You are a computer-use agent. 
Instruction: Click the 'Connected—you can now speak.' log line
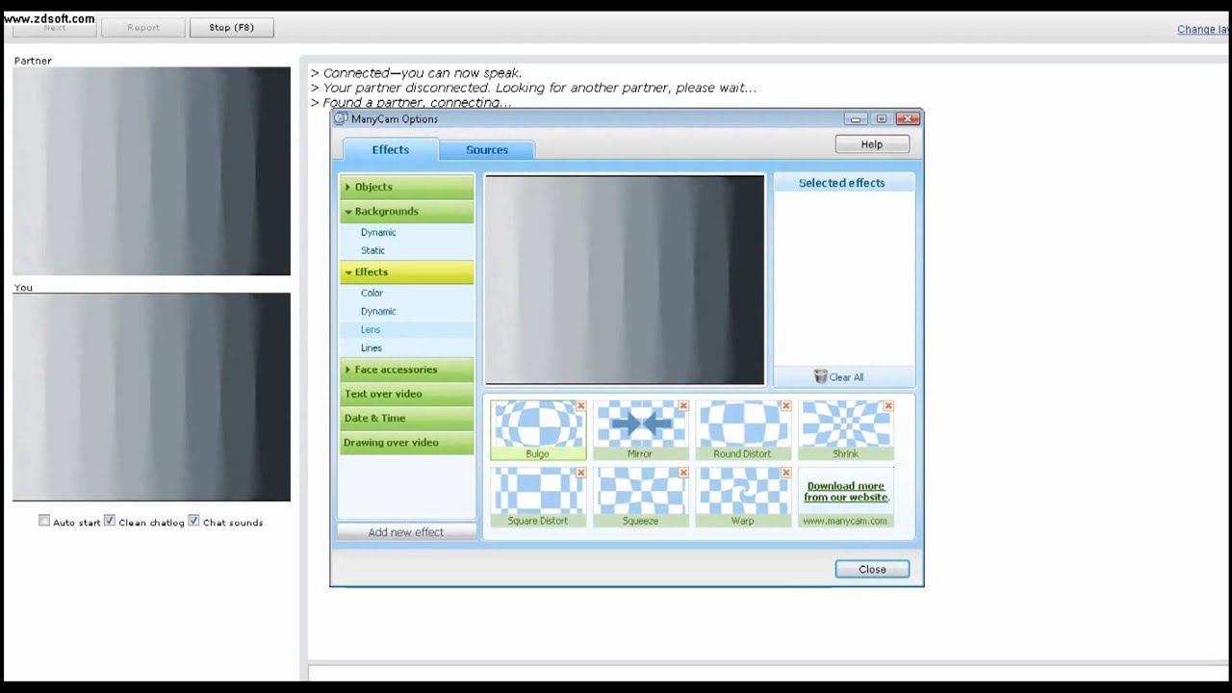pos(417,72)
